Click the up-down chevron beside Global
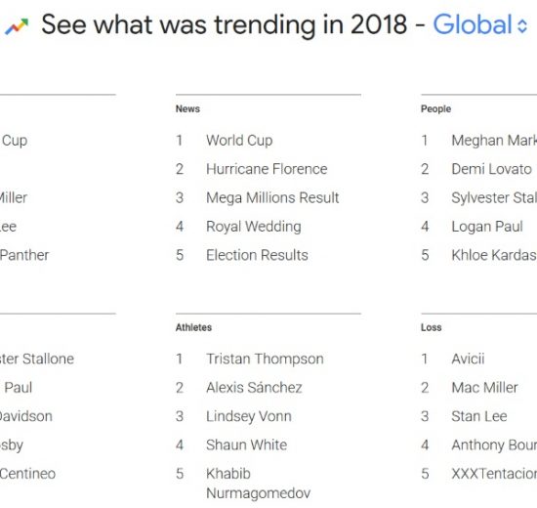 coord(522,25)
